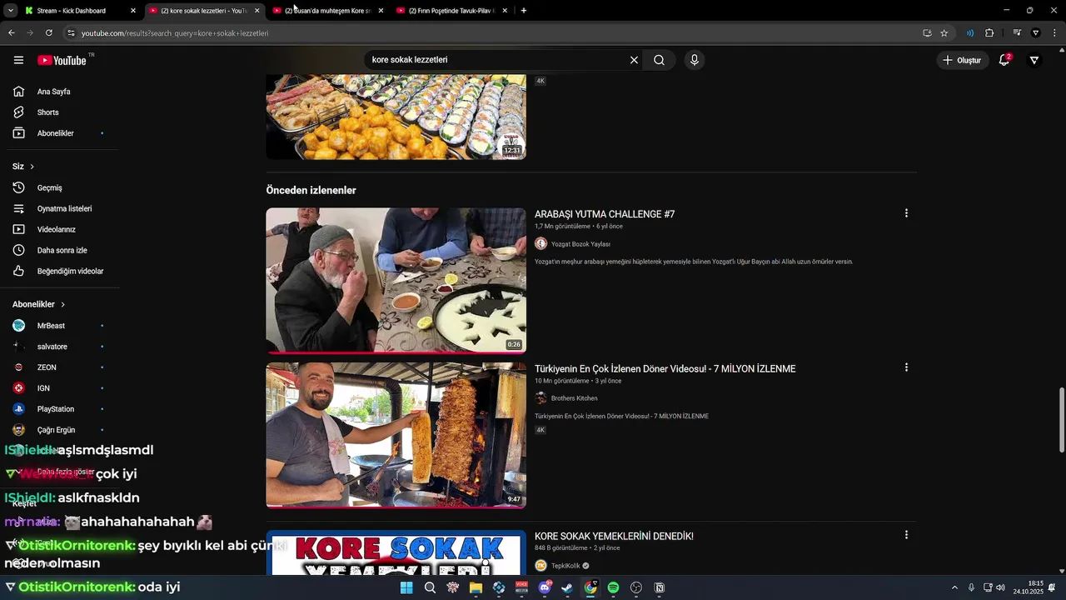
Task: Open the tab search dropdown arrow
Action: point(11,11)
